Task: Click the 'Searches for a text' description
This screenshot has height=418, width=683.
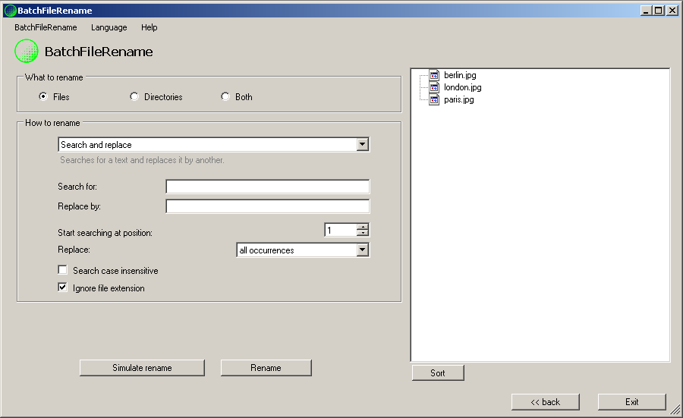Action: point(142,160)
